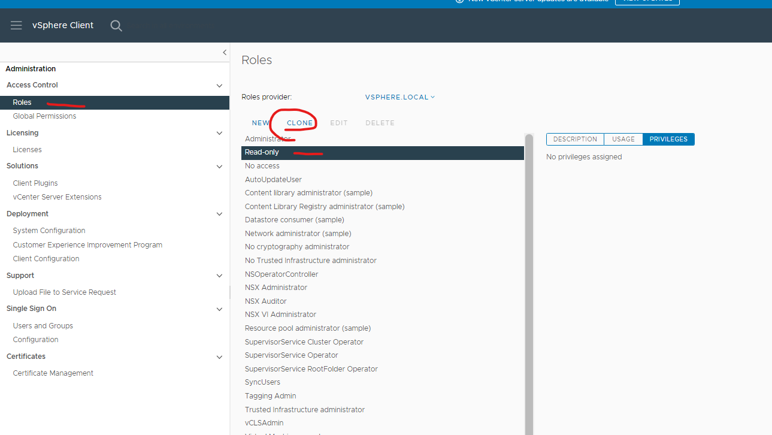Collapse the Deployment section
Screen dimensions: 772x435
[219, 215]
